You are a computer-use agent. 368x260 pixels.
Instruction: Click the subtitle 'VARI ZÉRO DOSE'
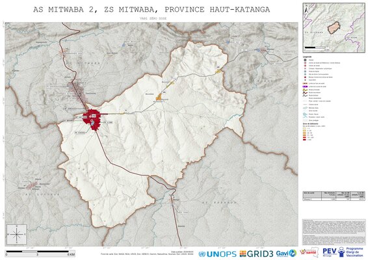point(153,18)
